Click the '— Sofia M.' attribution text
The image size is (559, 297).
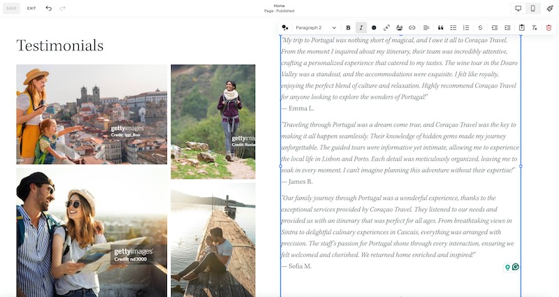point(296,266)
